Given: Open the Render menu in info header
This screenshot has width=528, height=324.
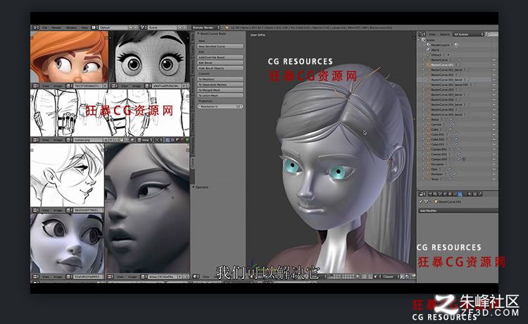Looking at the screenshot, I should coord(56,27).
